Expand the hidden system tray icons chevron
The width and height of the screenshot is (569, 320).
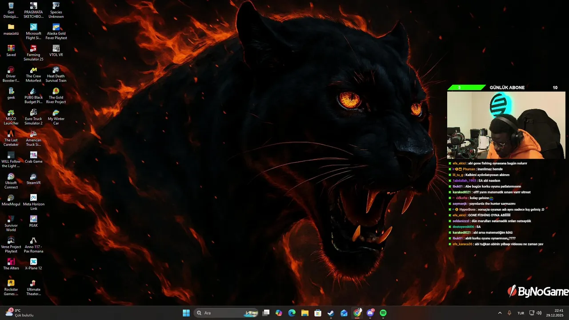(500, 313)
